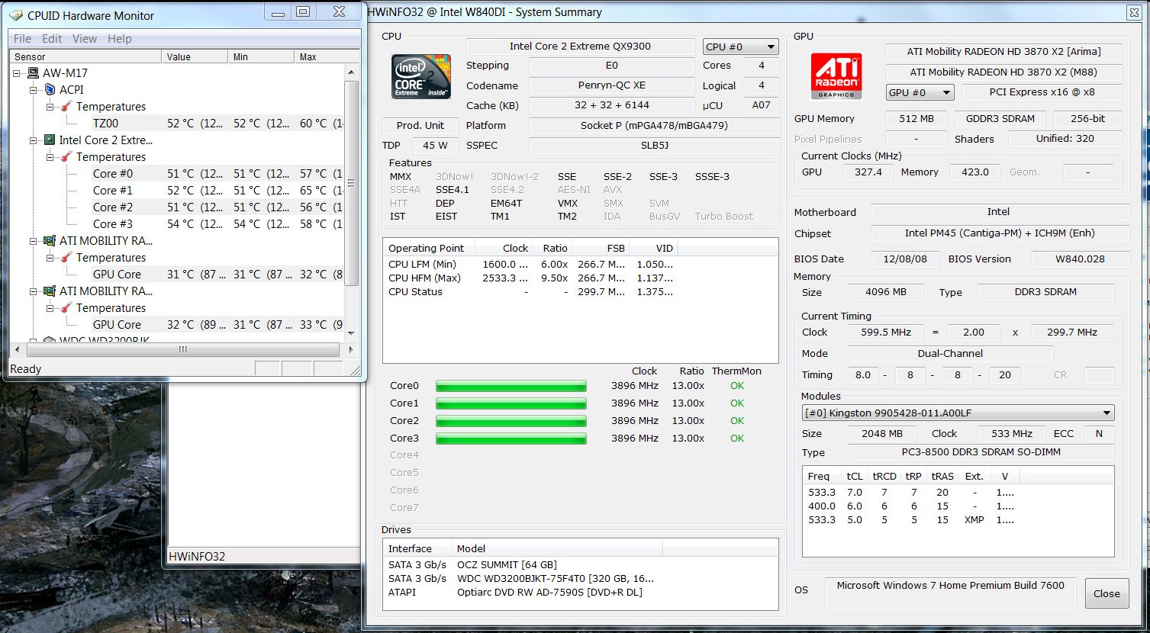This screenshot has height=633, width=1150.
Task: Open the File menu in Hardware Monitor
Action: pyautogui.click(x=23, y=39)
